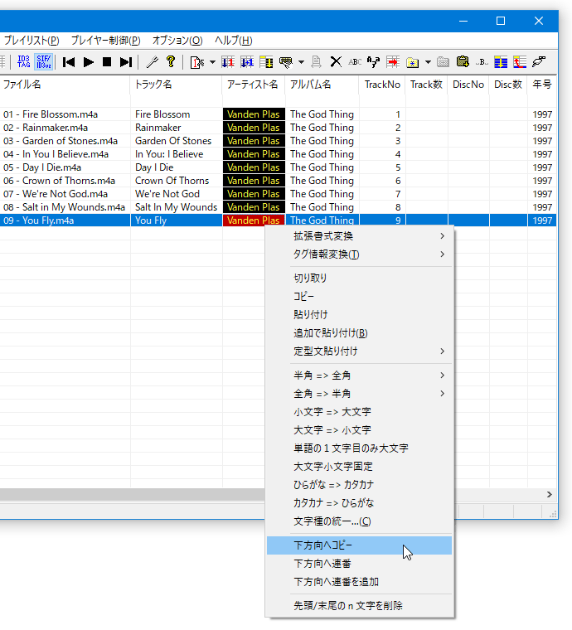Image resolution: width=572 pixels, height=630 pixels.
Task: Jump to previous track with playback button
Action: [69, 62]
